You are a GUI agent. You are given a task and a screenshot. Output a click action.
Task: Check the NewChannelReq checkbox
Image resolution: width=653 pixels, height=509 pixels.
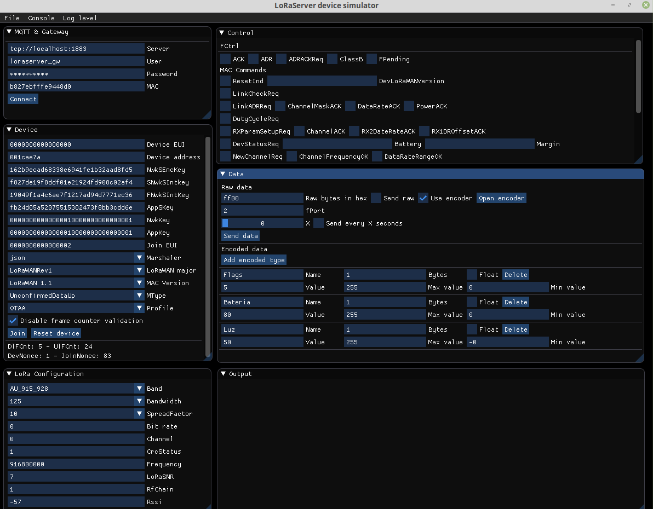(x=225, y=157)
